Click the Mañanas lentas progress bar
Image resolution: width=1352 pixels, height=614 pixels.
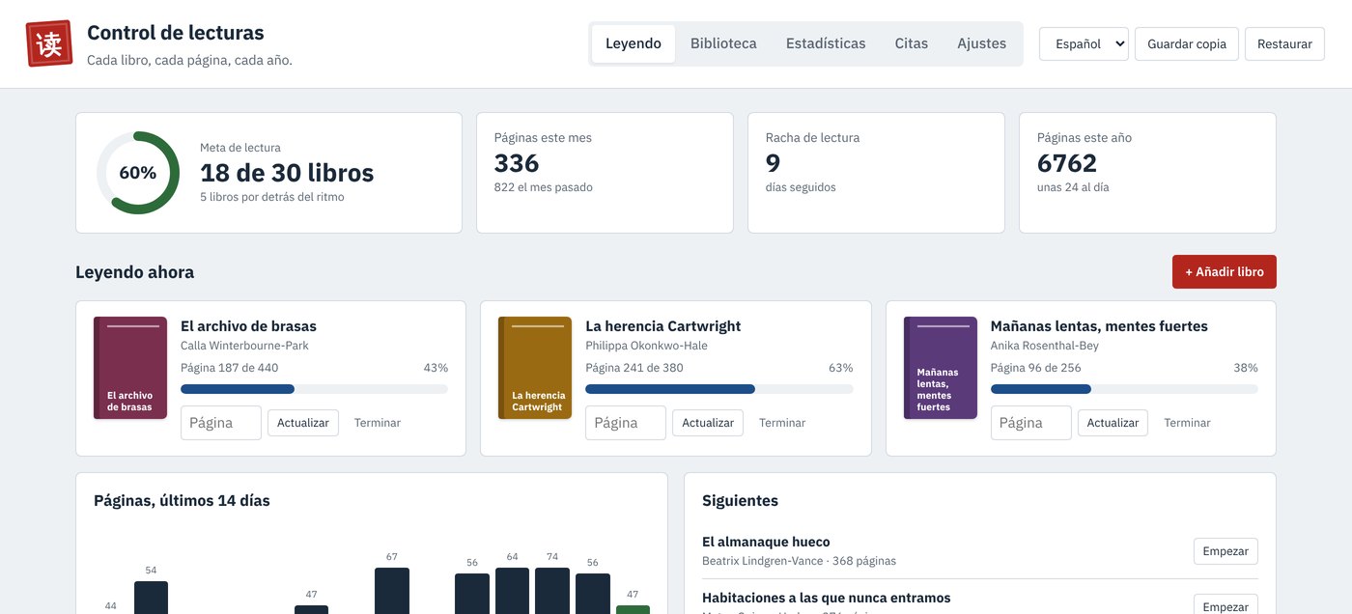(x=1124, y=389)
